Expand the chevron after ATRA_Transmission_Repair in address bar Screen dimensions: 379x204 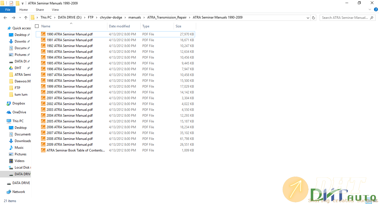[x=189, y=17]
